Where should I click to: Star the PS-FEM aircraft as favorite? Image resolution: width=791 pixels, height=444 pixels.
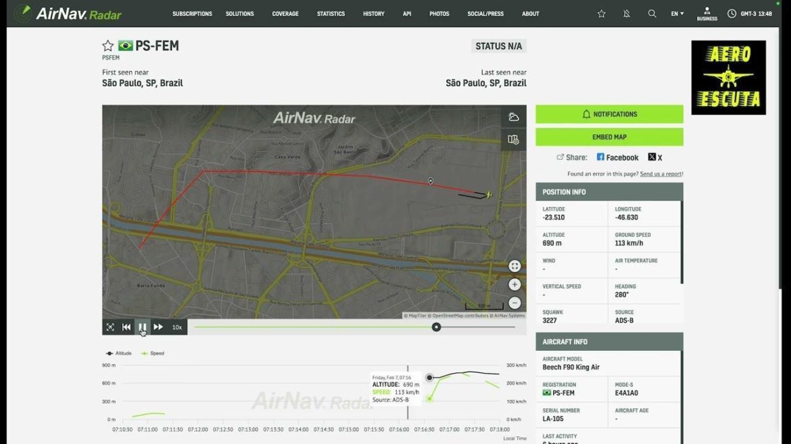(x=107, y=45)
